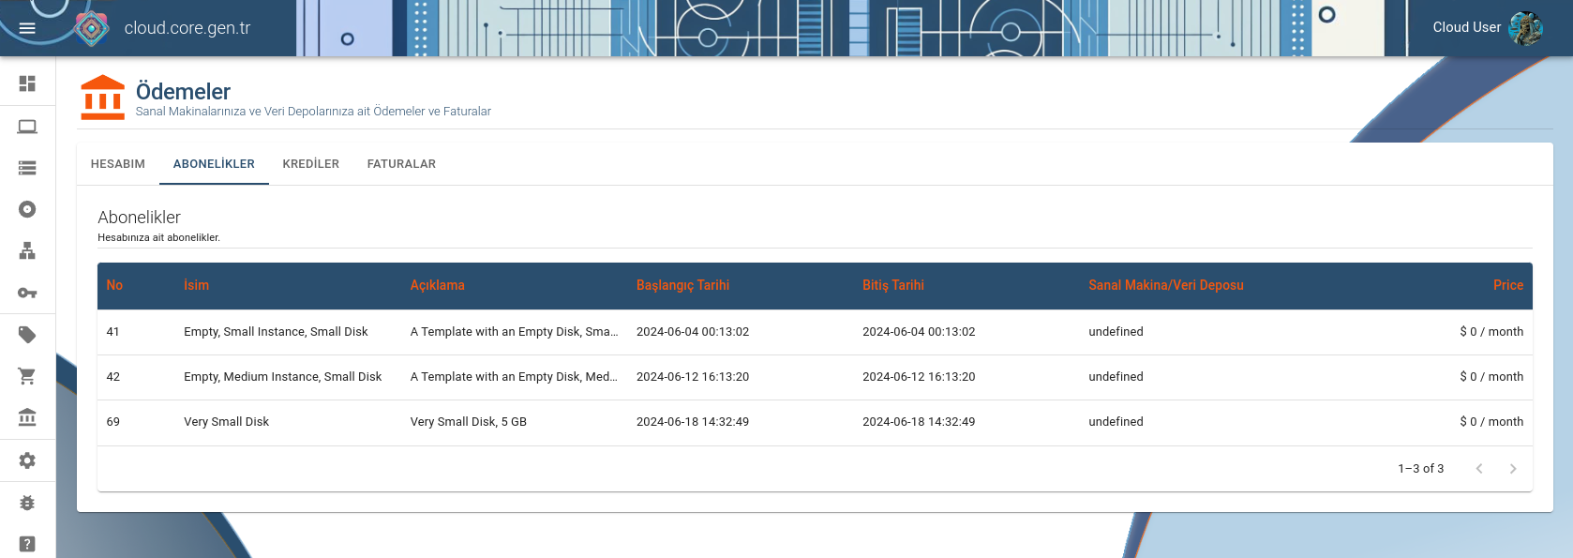
Task: Click the '1–3 of 3' pagination text
Action: (1420, 469)
